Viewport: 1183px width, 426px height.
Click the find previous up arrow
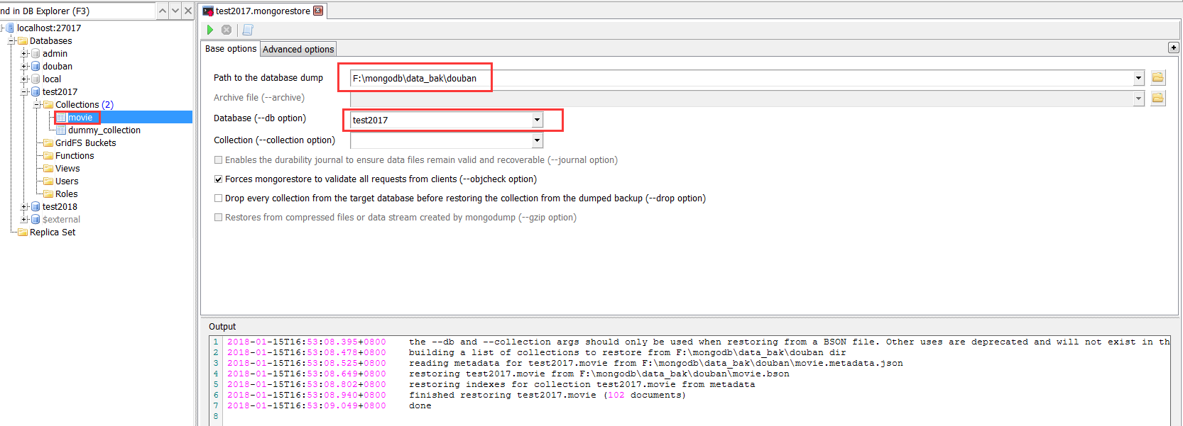[x=163, y=11]
